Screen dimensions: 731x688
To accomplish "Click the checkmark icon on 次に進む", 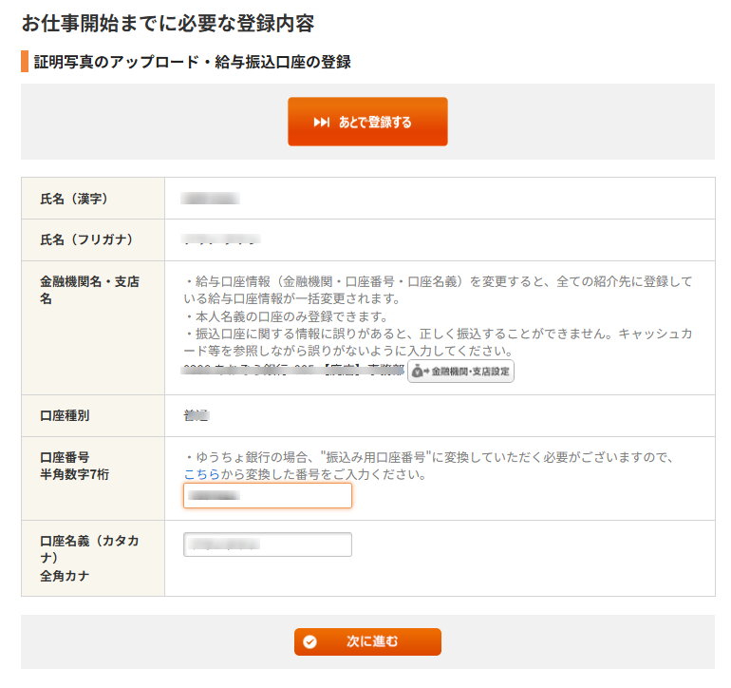I will point(309,642).
